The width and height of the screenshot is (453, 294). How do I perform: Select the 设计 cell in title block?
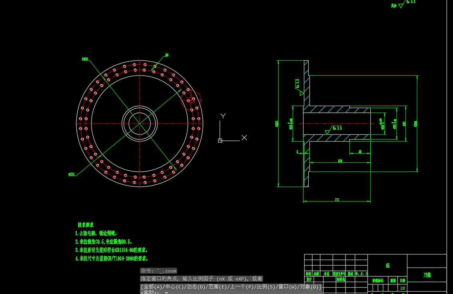(x=309, y=279)
